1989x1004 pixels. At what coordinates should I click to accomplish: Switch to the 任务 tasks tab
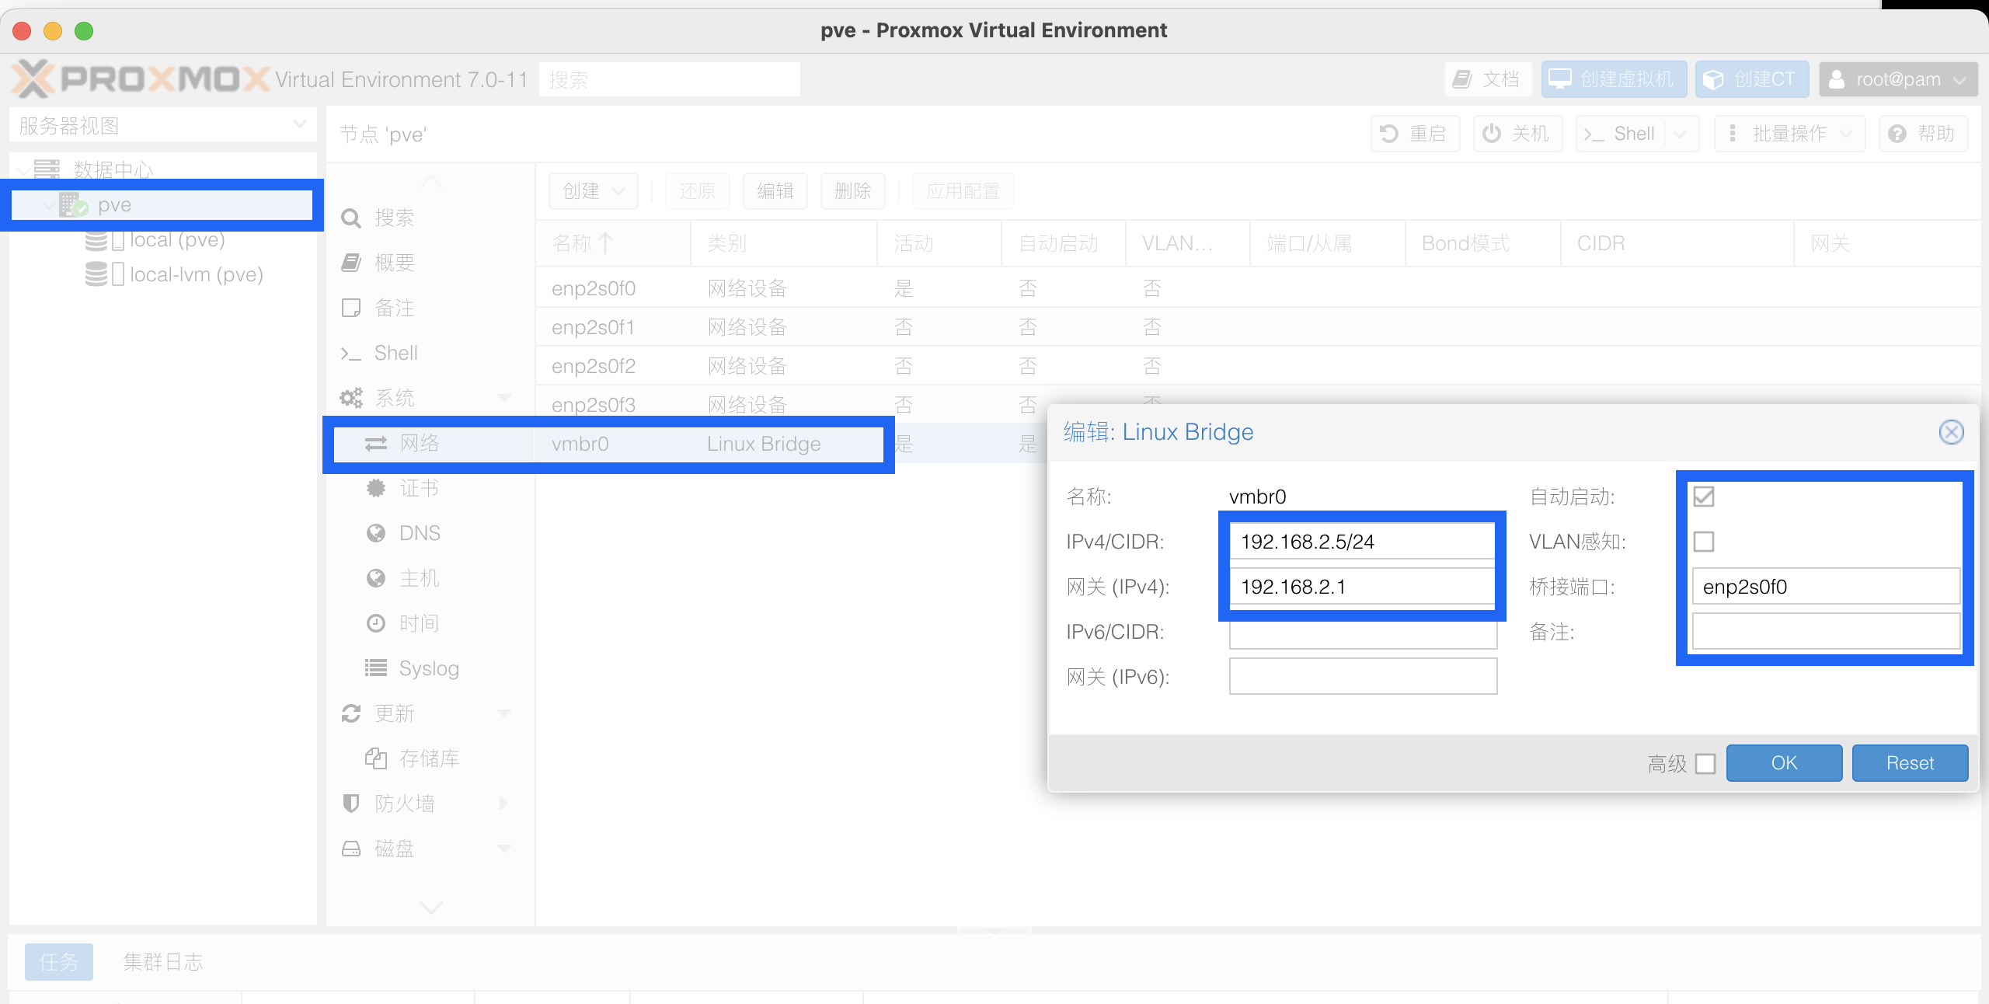59,962
